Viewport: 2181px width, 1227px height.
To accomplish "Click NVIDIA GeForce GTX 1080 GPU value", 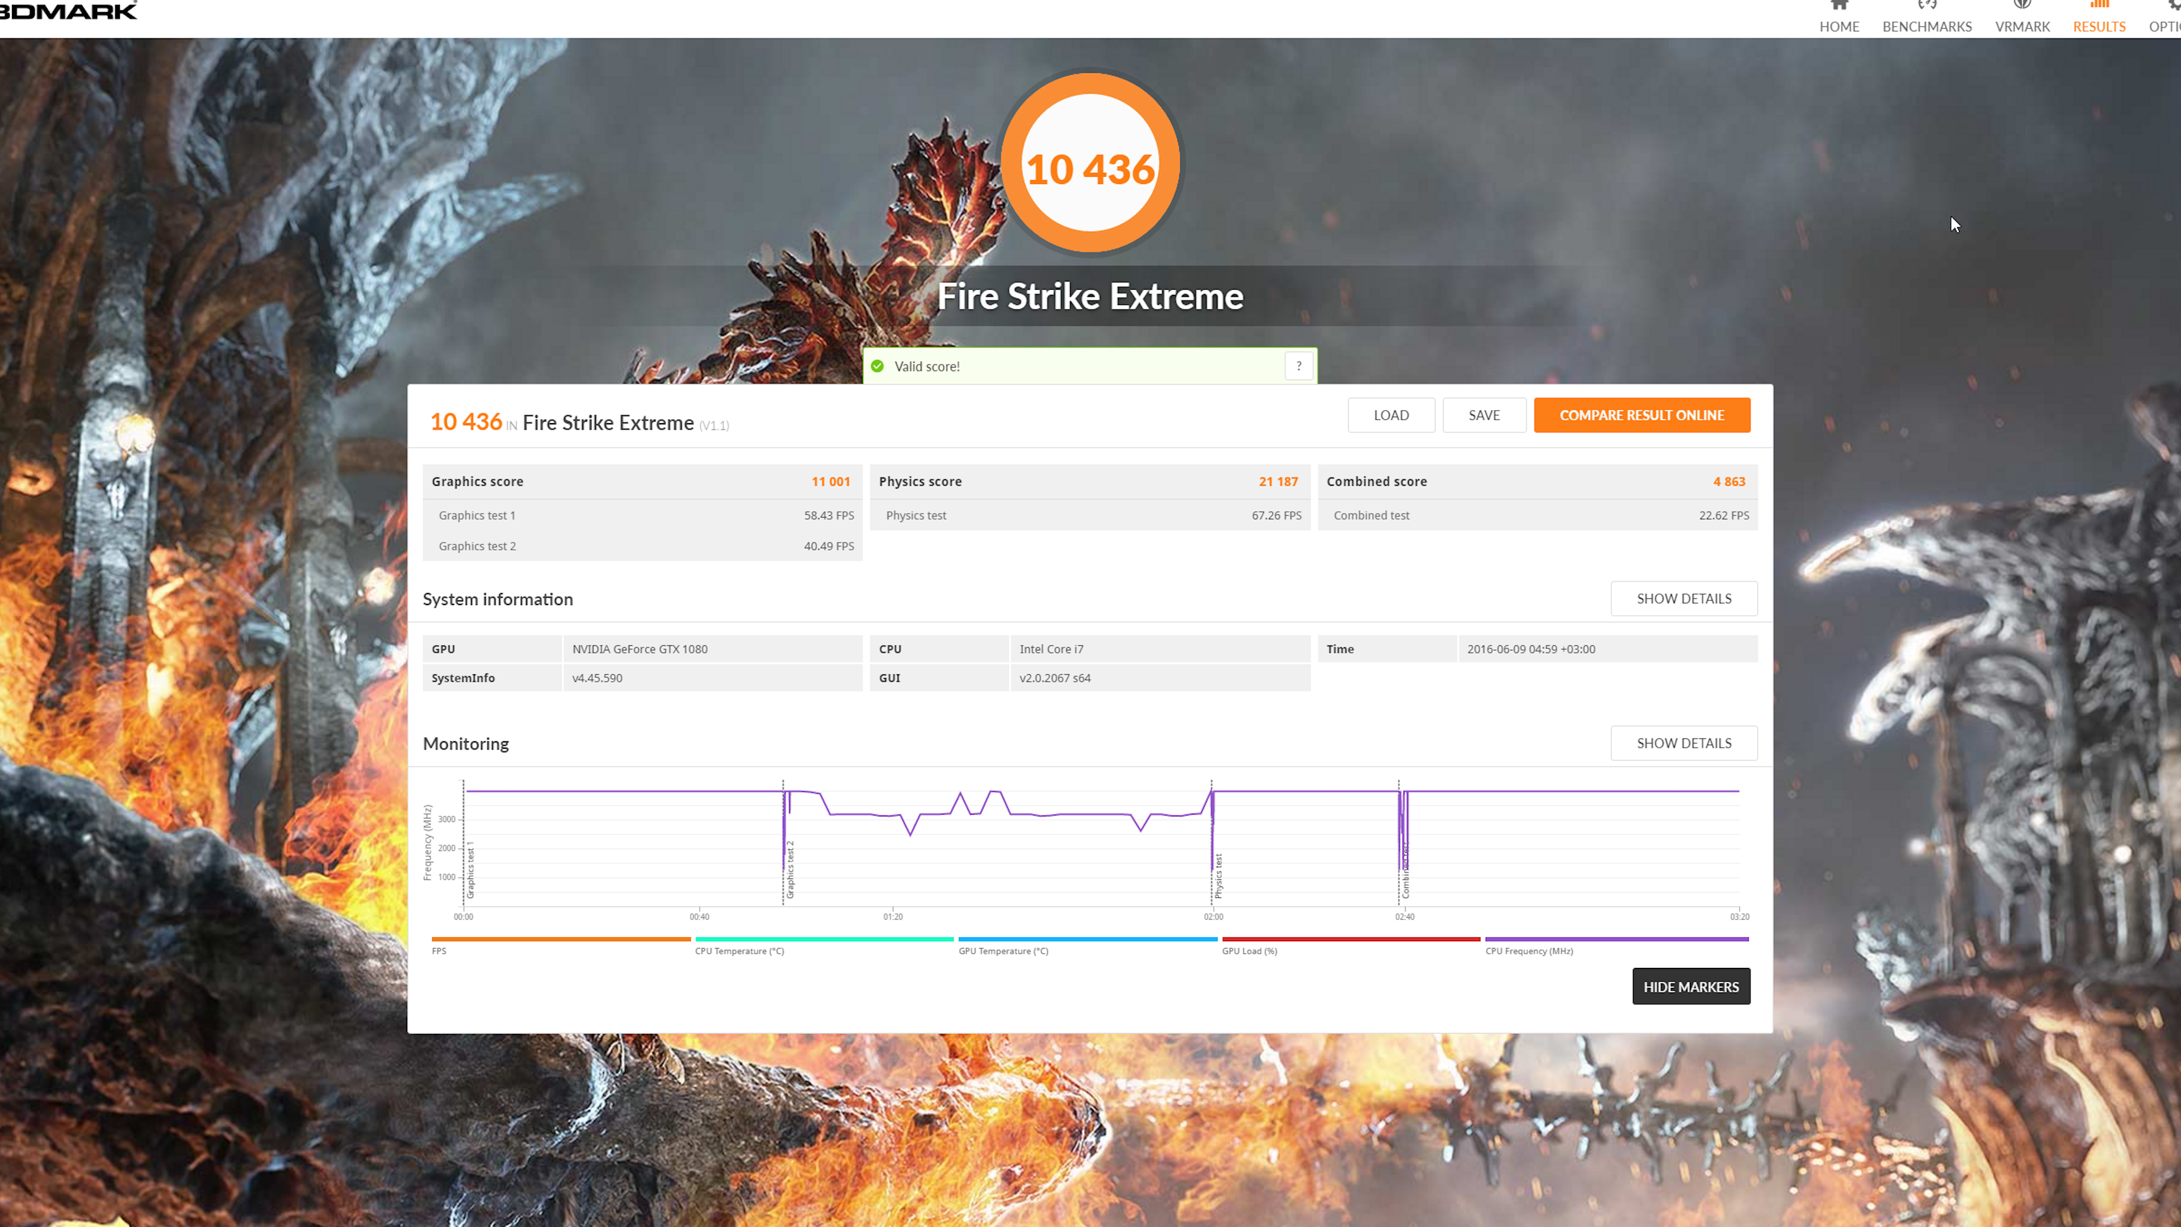I will coord(639,649).
